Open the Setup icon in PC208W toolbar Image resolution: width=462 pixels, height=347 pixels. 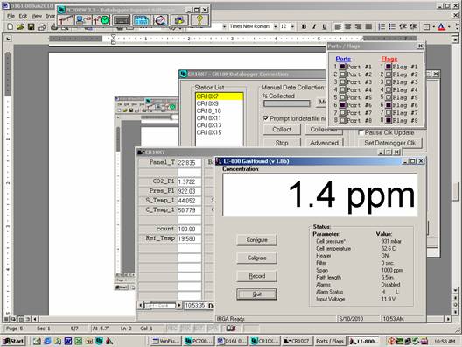tap(66, 20)
